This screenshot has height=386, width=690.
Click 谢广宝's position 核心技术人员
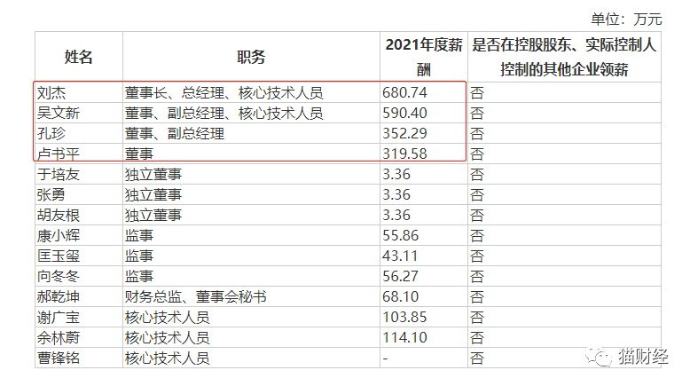pos(167,318)
